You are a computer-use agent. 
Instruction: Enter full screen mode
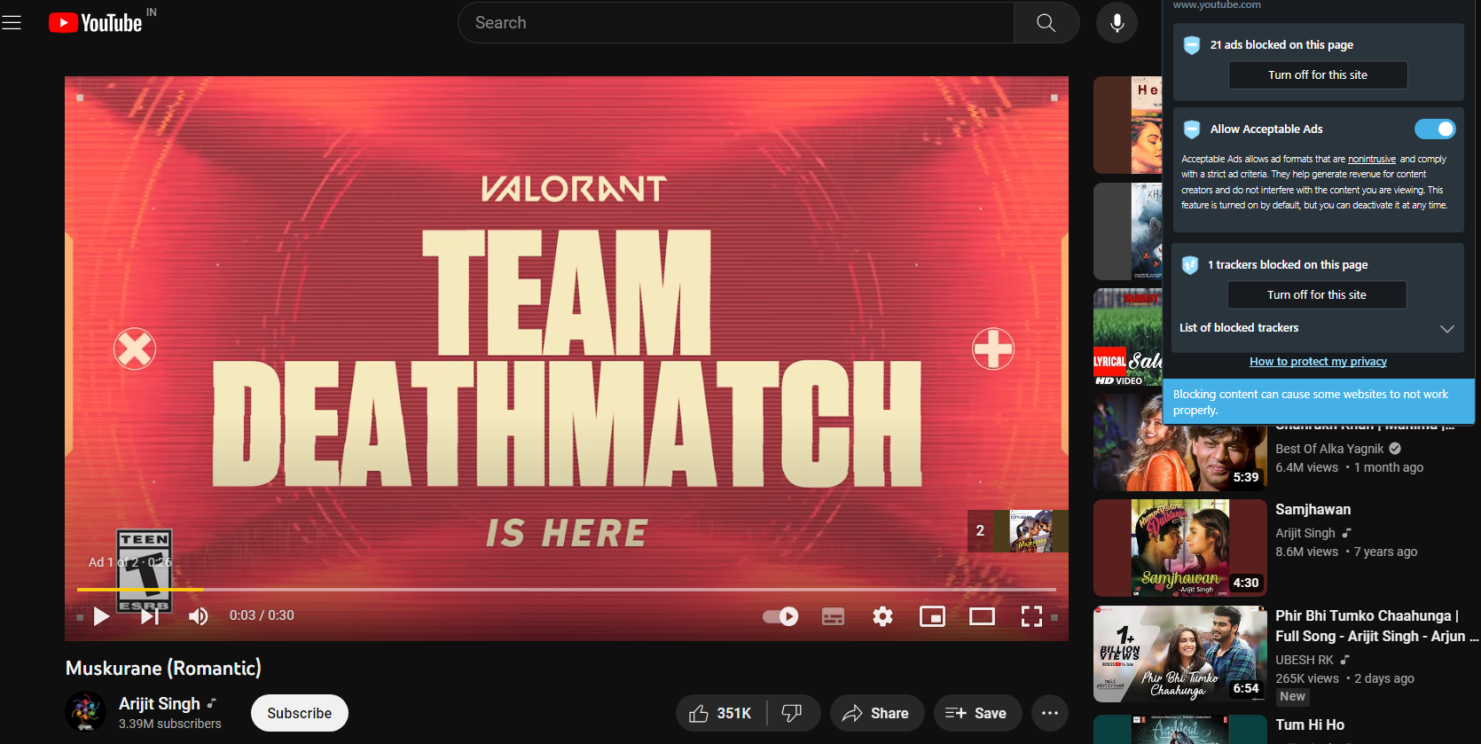[1031, 616]
